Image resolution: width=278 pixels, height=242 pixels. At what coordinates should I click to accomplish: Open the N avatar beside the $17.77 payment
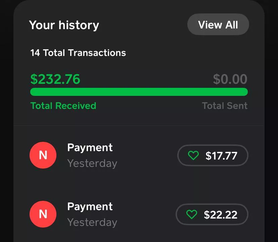pos(43,155)
